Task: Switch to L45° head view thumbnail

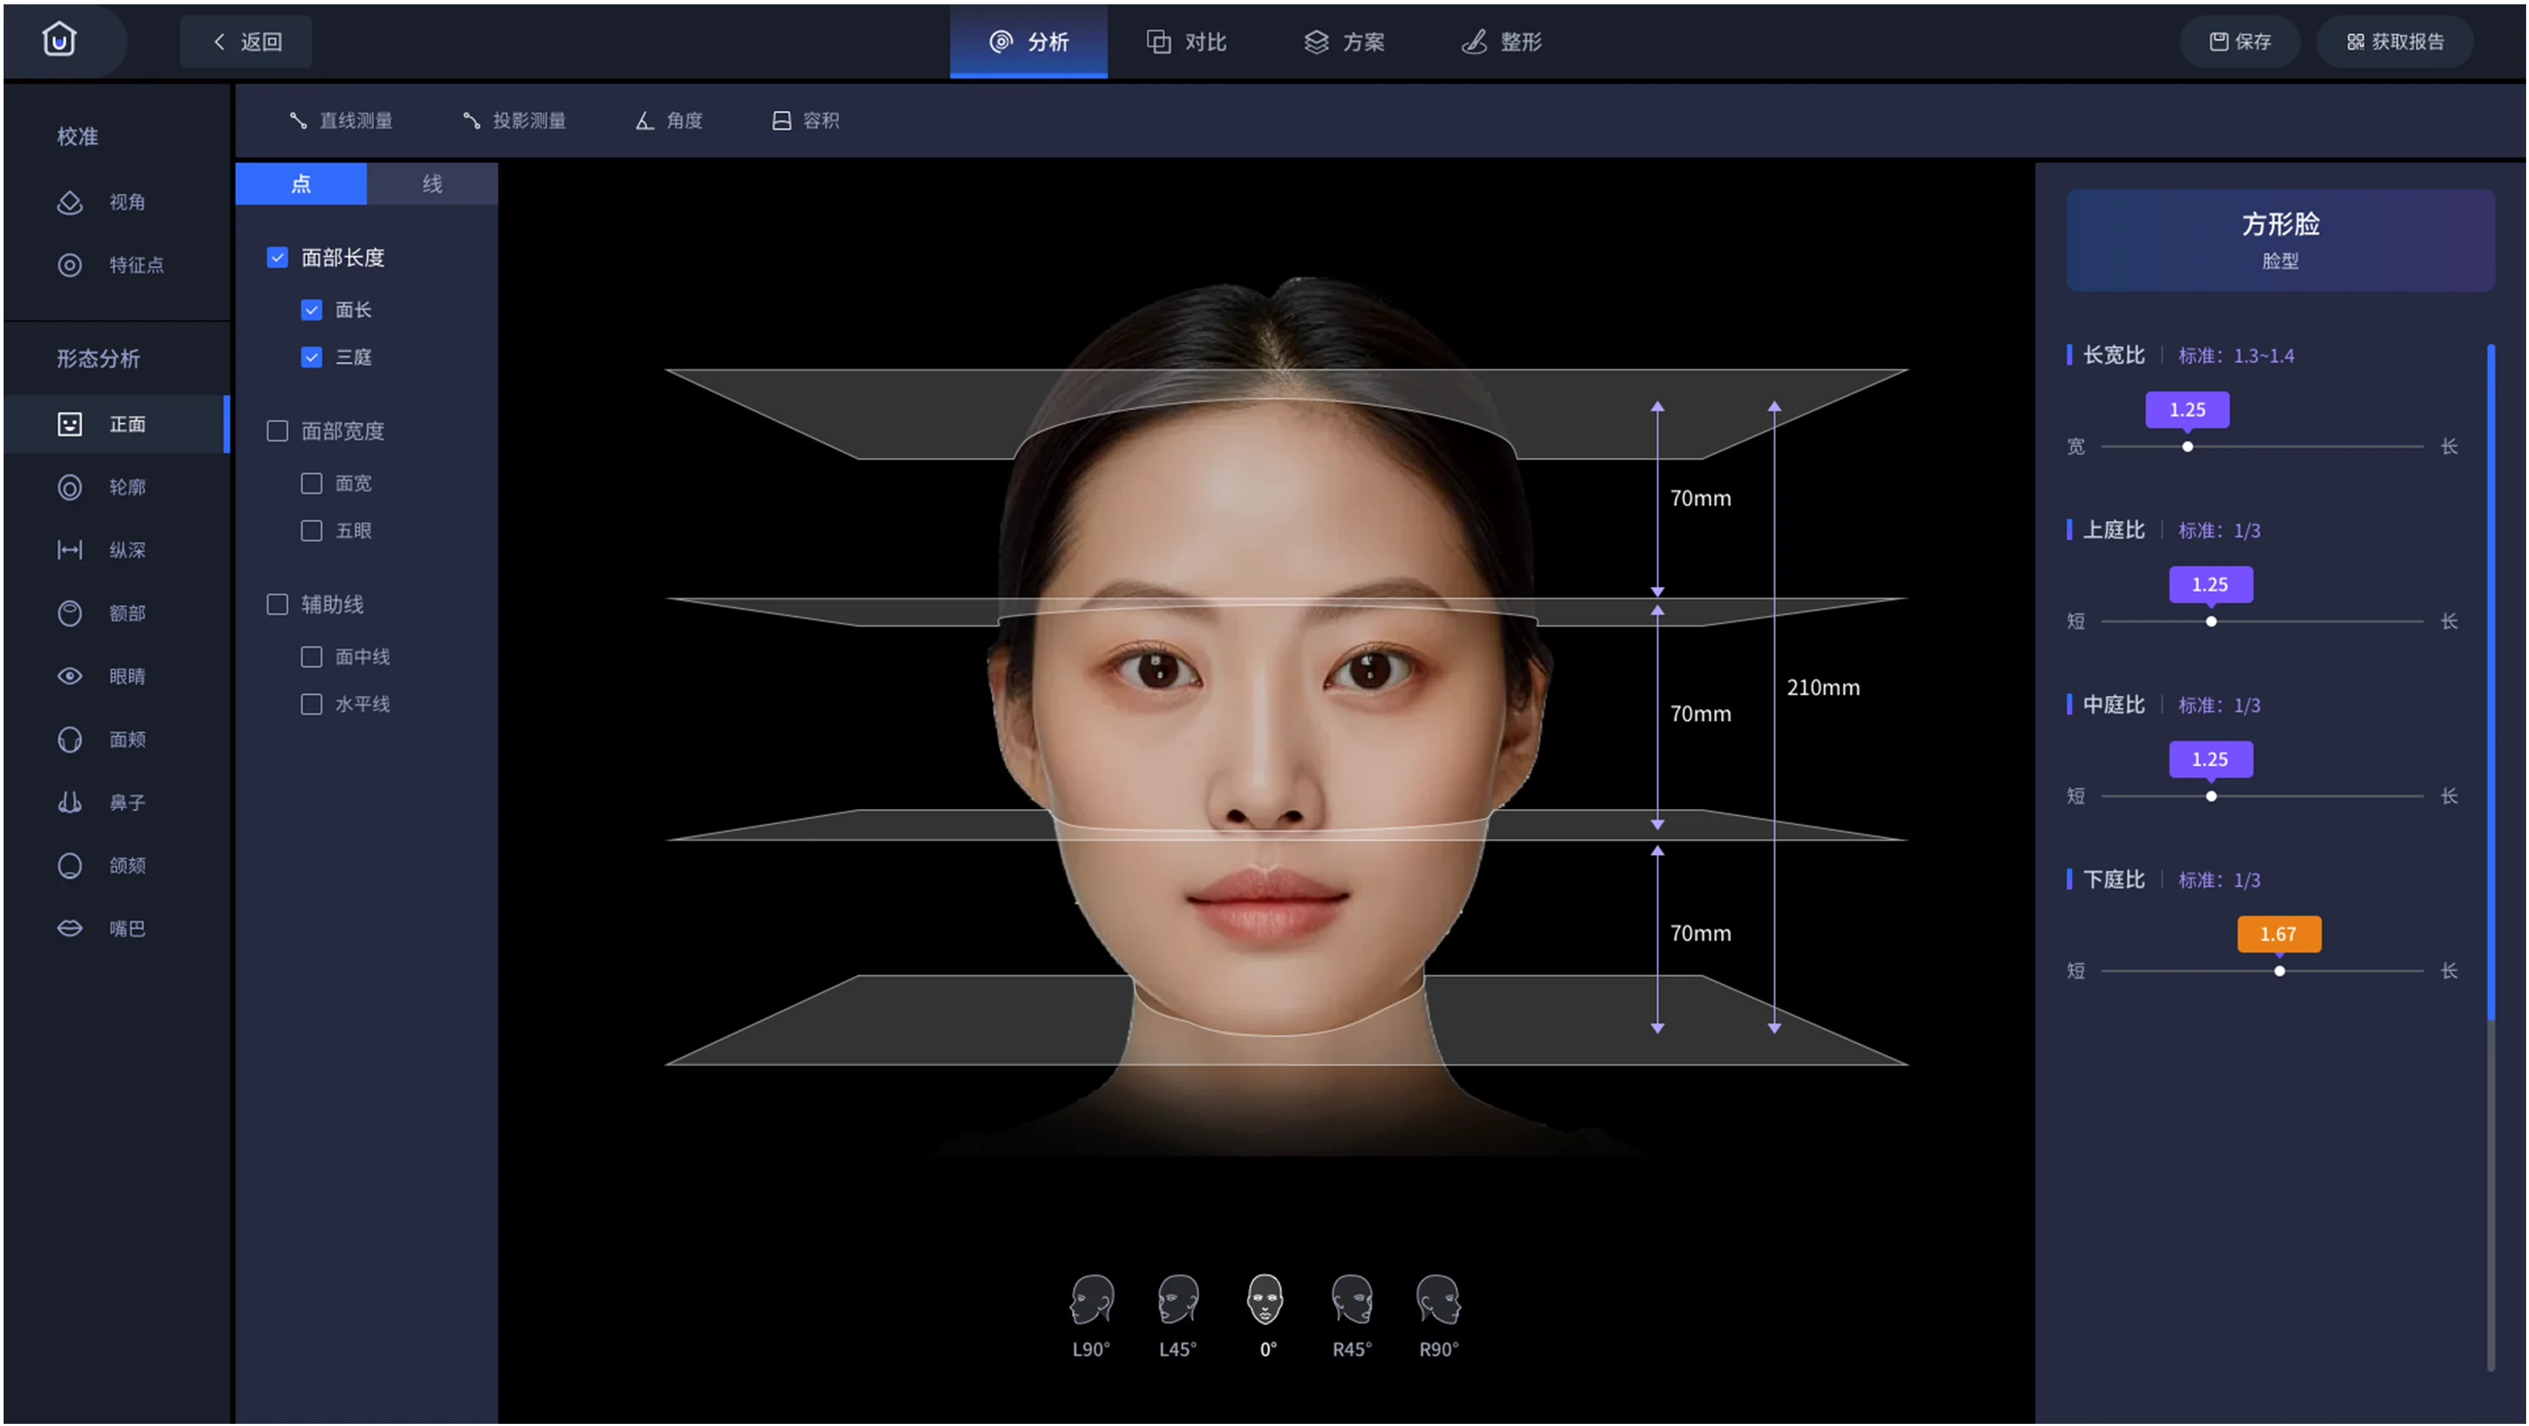Action: tap(1177, 1301)
